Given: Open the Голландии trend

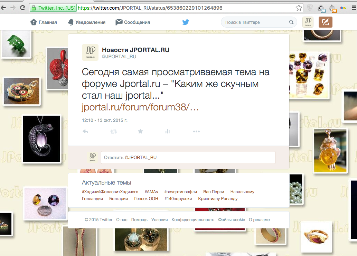Looking at the screenshot, I should tap(92, 198).
